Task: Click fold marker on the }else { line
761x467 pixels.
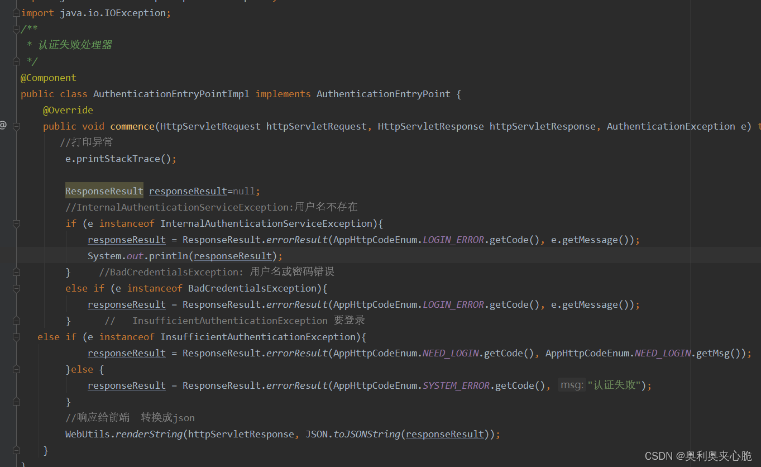Action: click(x=16, y=369)
